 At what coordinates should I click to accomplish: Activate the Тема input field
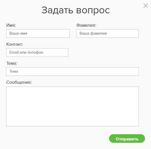(x=73, y=72)
